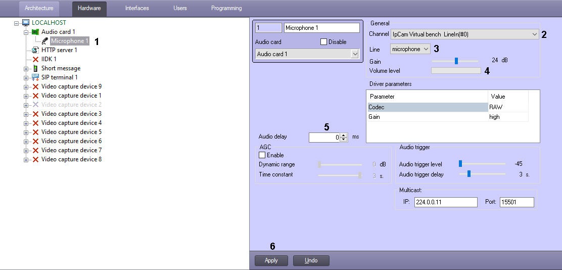Image resolution: width=562 pixels, height=270 pixels.
Task: Click red X icon of Video capture device 3
Action: click(35, 114)
